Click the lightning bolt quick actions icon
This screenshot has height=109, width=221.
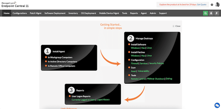[x=217, y=13]
